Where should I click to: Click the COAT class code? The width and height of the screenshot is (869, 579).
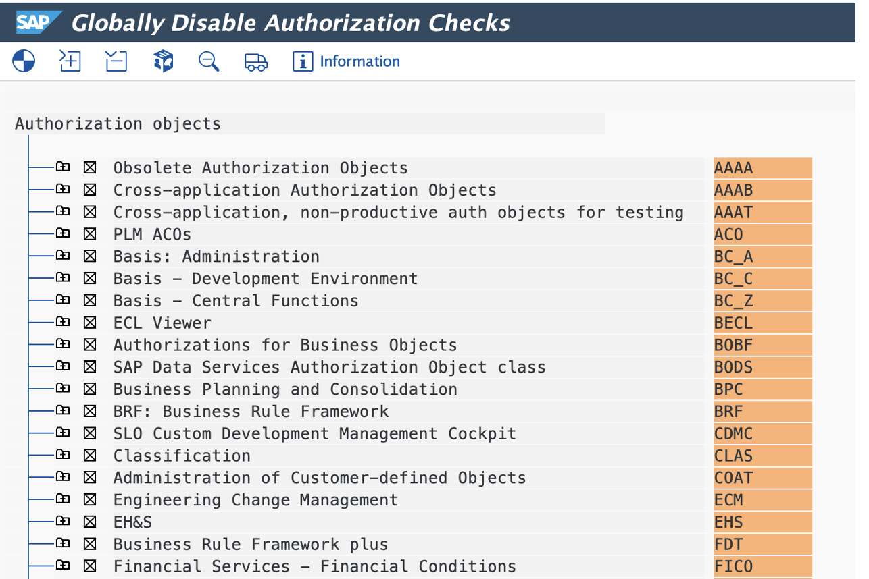tap(763, 478)
